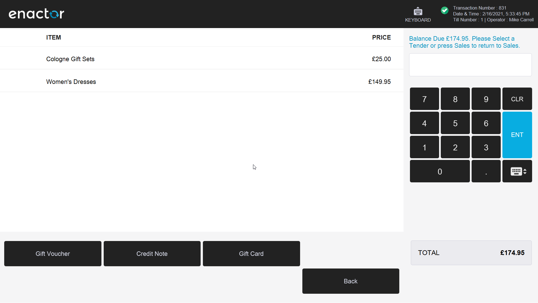
Task: Click the enactor logo
Action: (x=36, y=13)
